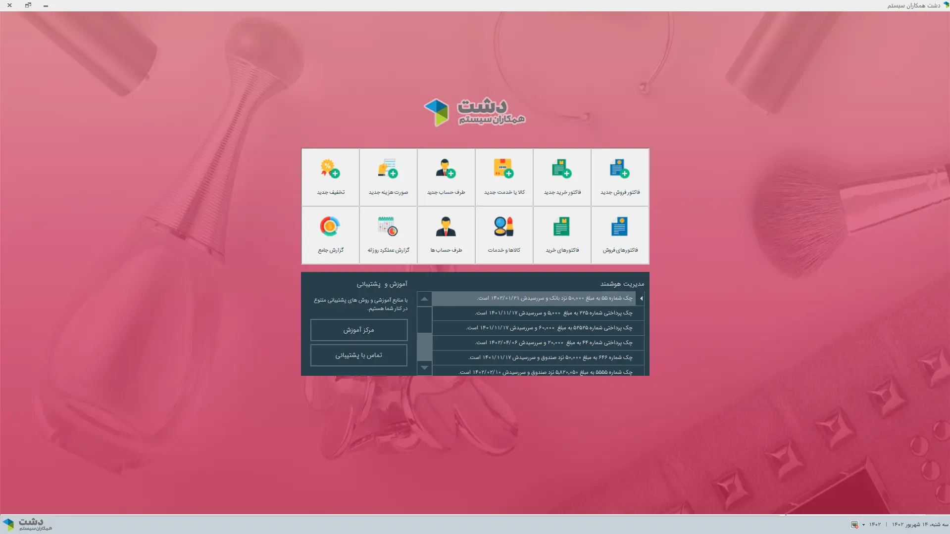Viewport: 950px width, 534px height.
Task: Click مرکز آموزش button
Action: pyautogui.click(x=358, y=330)
